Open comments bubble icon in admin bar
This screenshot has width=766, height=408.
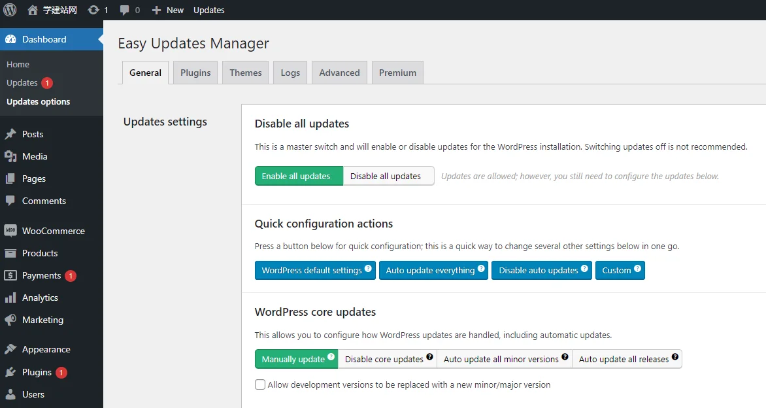pyautogui.click(x=125, y=10)
